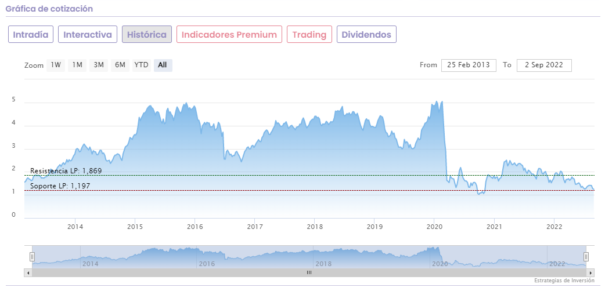Open the Estrategias de Inversión credit link
This screenshot has width=605, height=291.
[564, 281]
